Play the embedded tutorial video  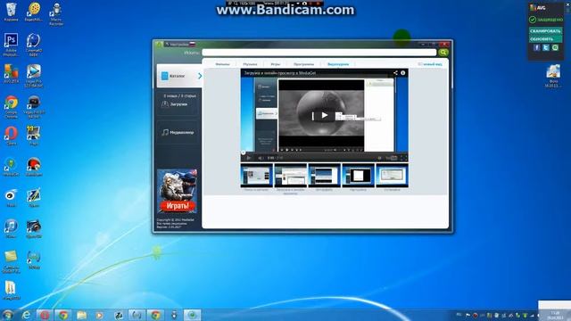[x=325, y=115]
